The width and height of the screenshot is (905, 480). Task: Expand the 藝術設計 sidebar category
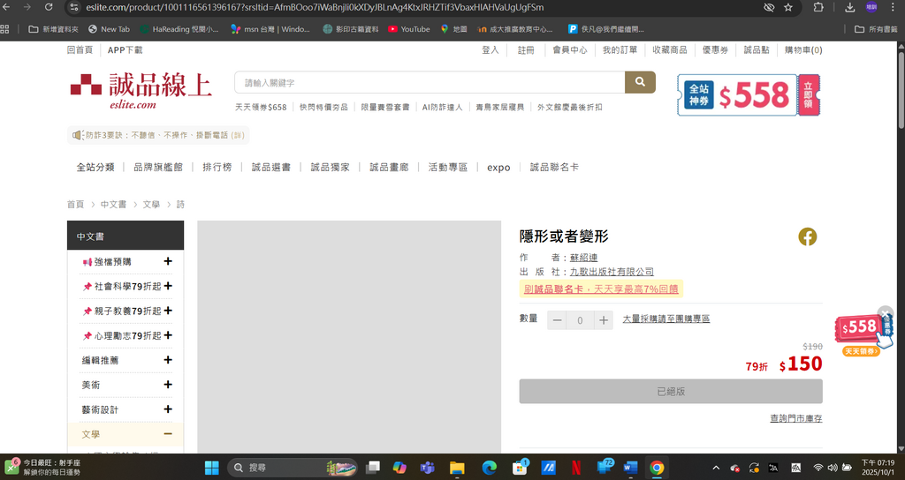[168, 409]
